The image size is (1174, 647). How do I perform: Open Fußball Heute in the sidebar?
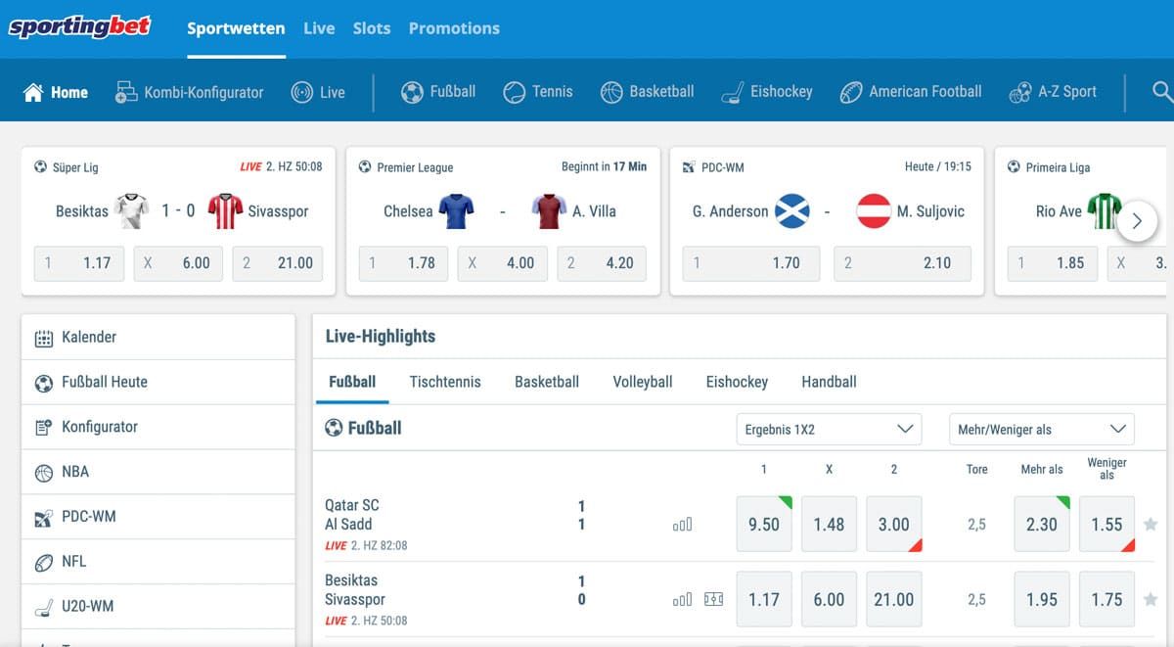(104, 382)
